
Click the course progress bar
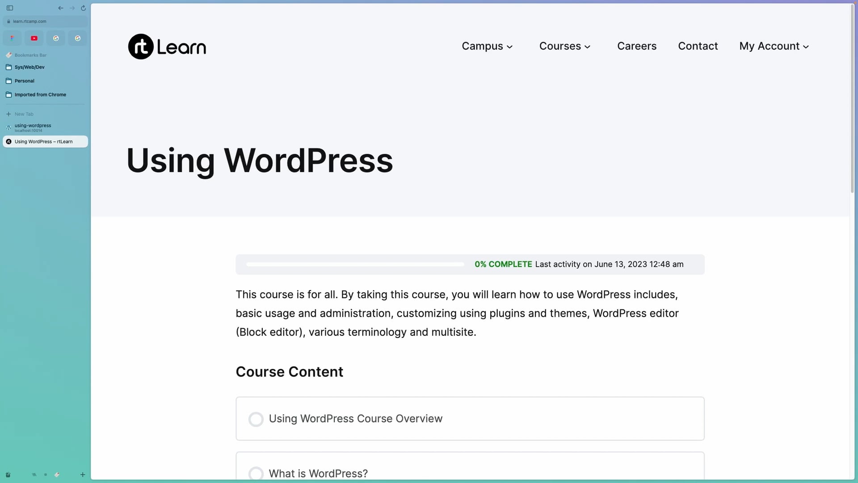tap(355, 264)
